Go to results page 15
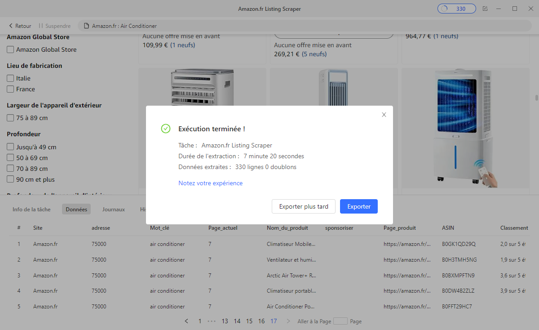The height and width of the screenshot is (330, 539). click(x=249, y=321)
